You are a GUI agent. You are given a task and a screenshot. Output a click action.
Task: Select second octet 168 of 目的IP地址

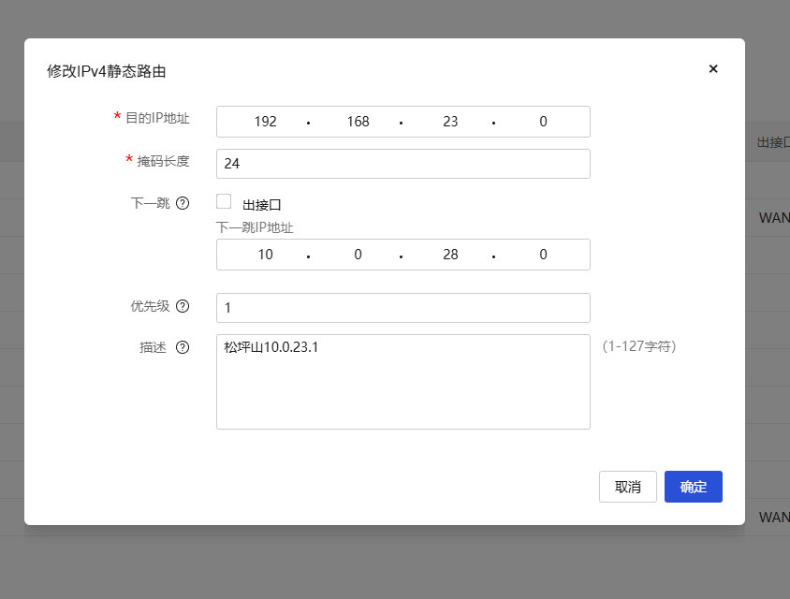pos(358,122)
